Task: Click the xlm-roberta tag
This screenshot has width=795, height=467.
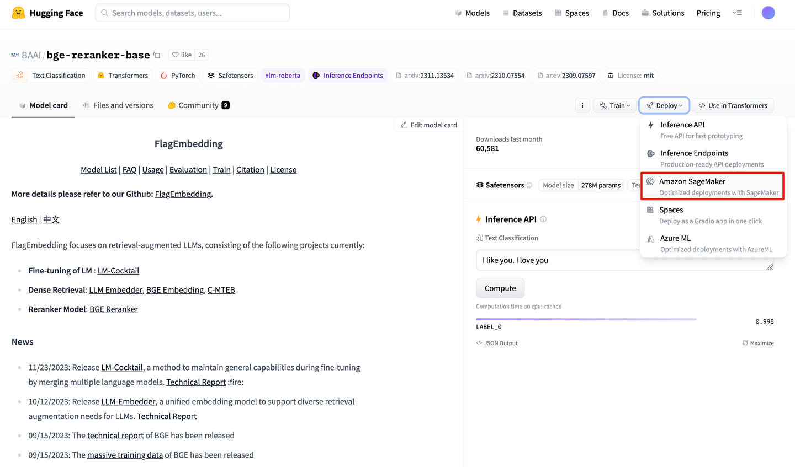Action: coord(283,76)
